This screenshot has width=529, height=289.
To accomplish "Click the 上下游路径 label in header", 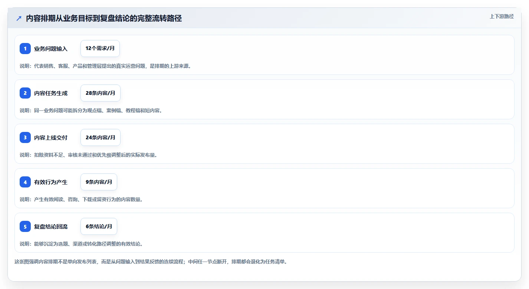I will pos(502,16).
